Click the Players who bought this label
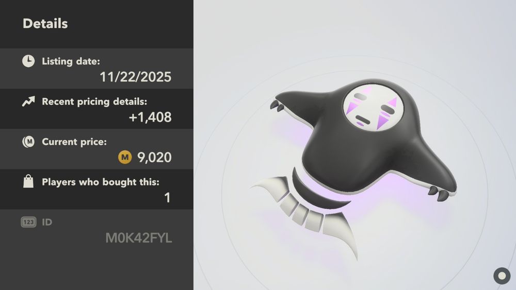This screenshot has height=290, width=516. 101,182
